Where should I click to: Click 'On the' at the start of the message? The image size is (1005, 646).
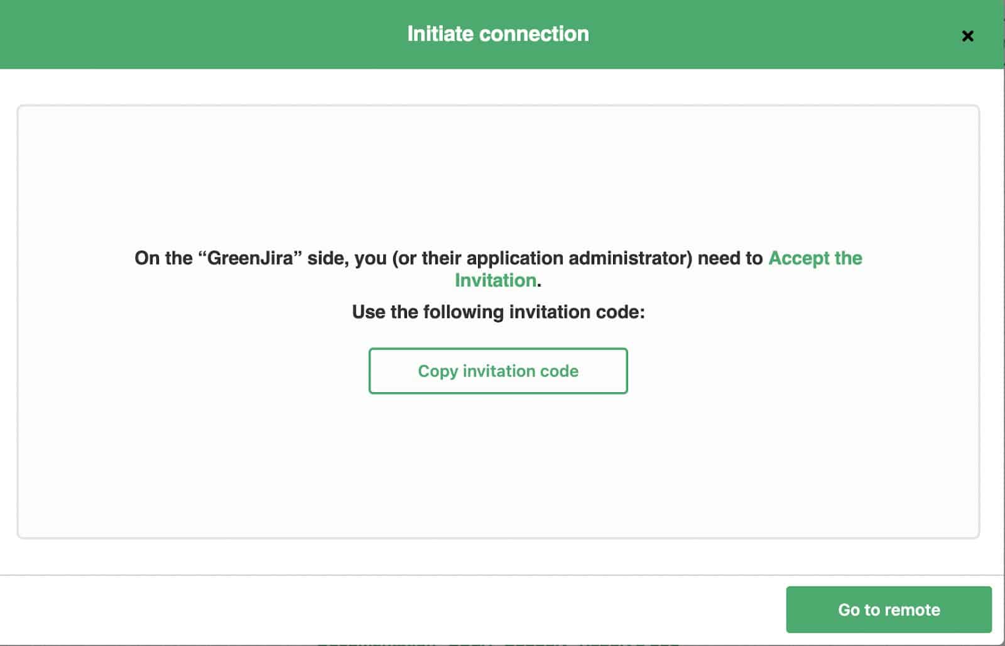tap(163, 258)
